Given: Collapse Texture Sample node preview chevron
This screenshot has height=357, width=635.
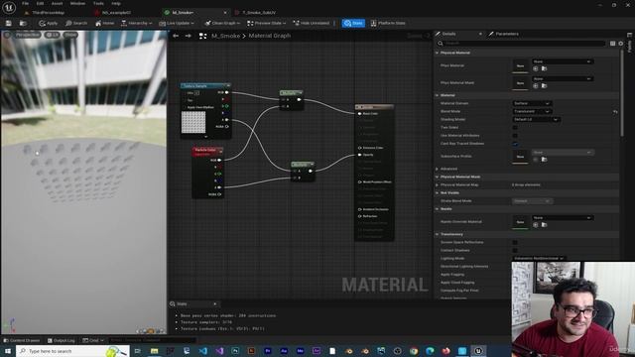Looking at the screenshot, I should 205,137.
